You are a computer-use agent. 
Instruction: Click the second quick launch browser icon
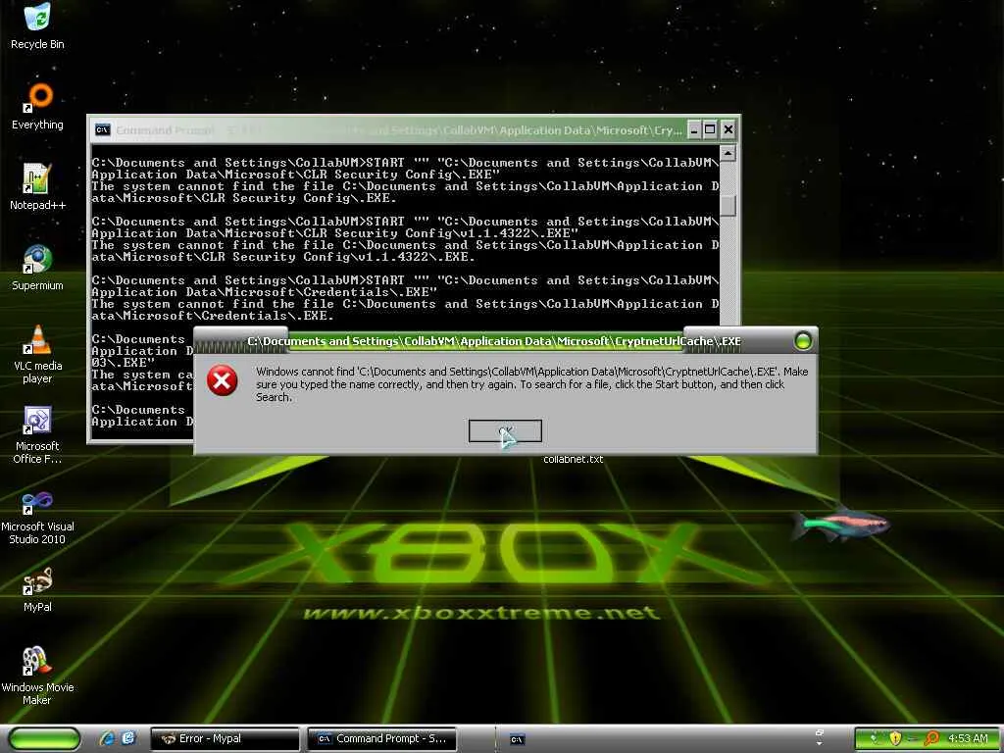click(x=128, y=738)
